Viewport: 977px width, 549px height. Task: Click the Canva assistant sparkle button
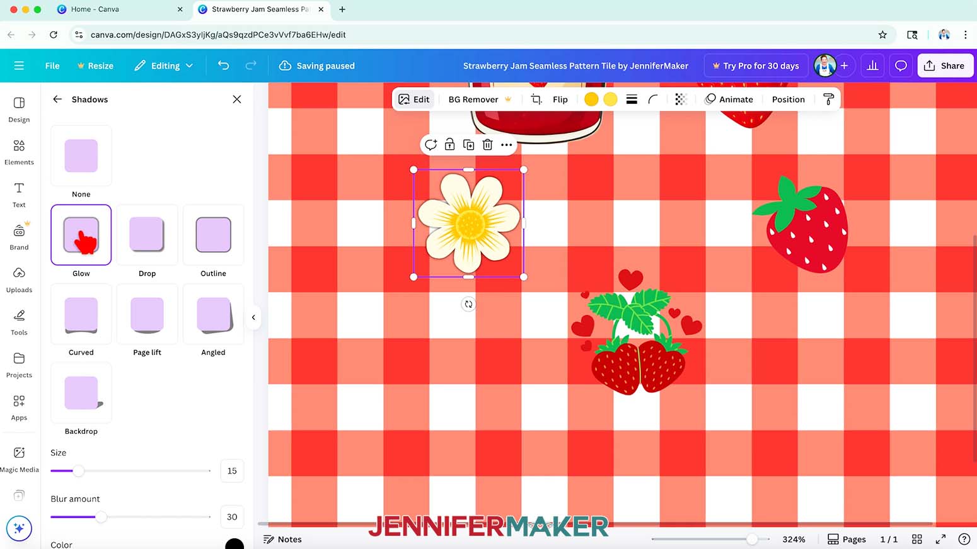19,528
